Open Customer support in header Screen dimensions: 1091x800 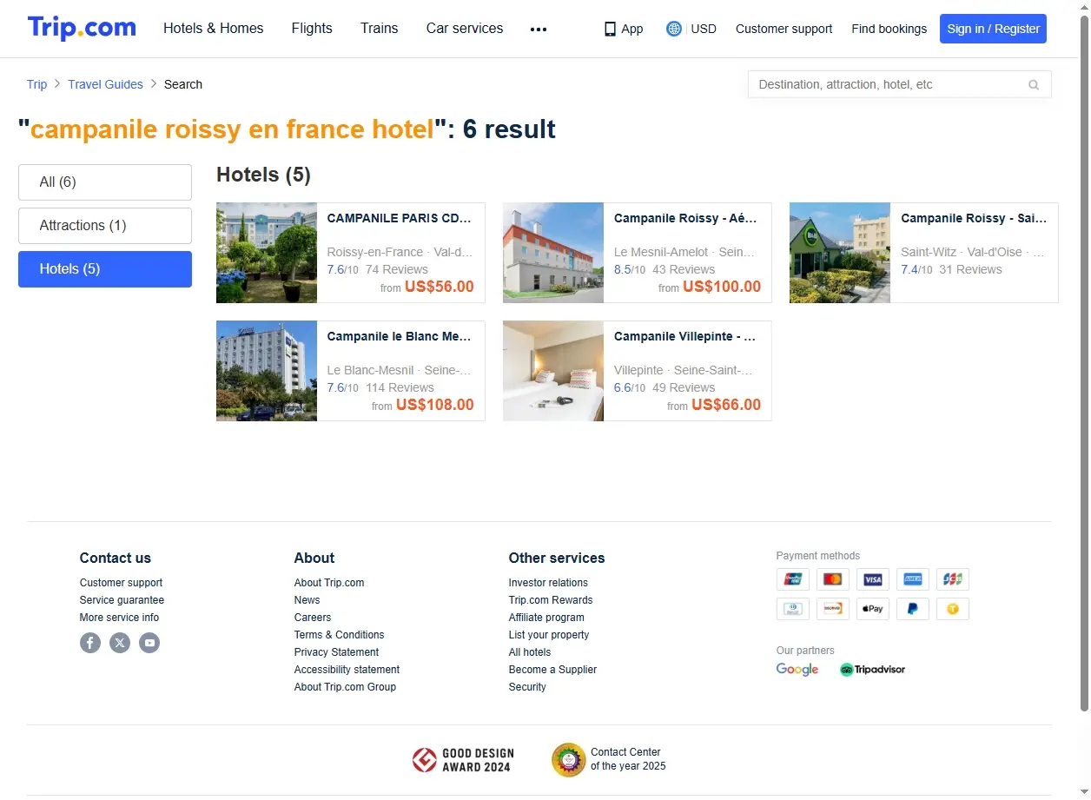(x=784, y=29)
